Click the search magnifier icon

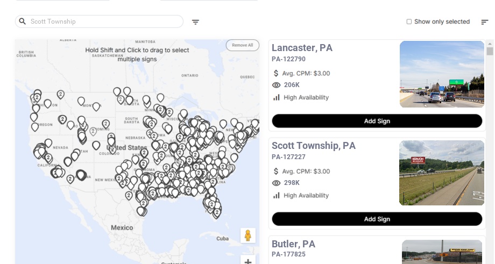click(23, 22)
